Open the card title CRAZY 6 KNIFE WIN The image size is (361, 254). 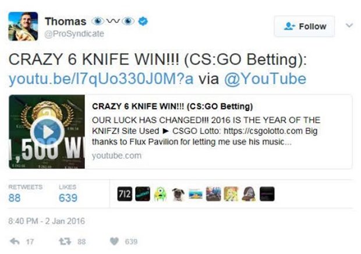coord(172,106)
